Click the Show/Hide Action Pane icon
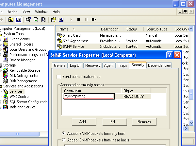This screenshot has height=146, width=196. point(61,20)
